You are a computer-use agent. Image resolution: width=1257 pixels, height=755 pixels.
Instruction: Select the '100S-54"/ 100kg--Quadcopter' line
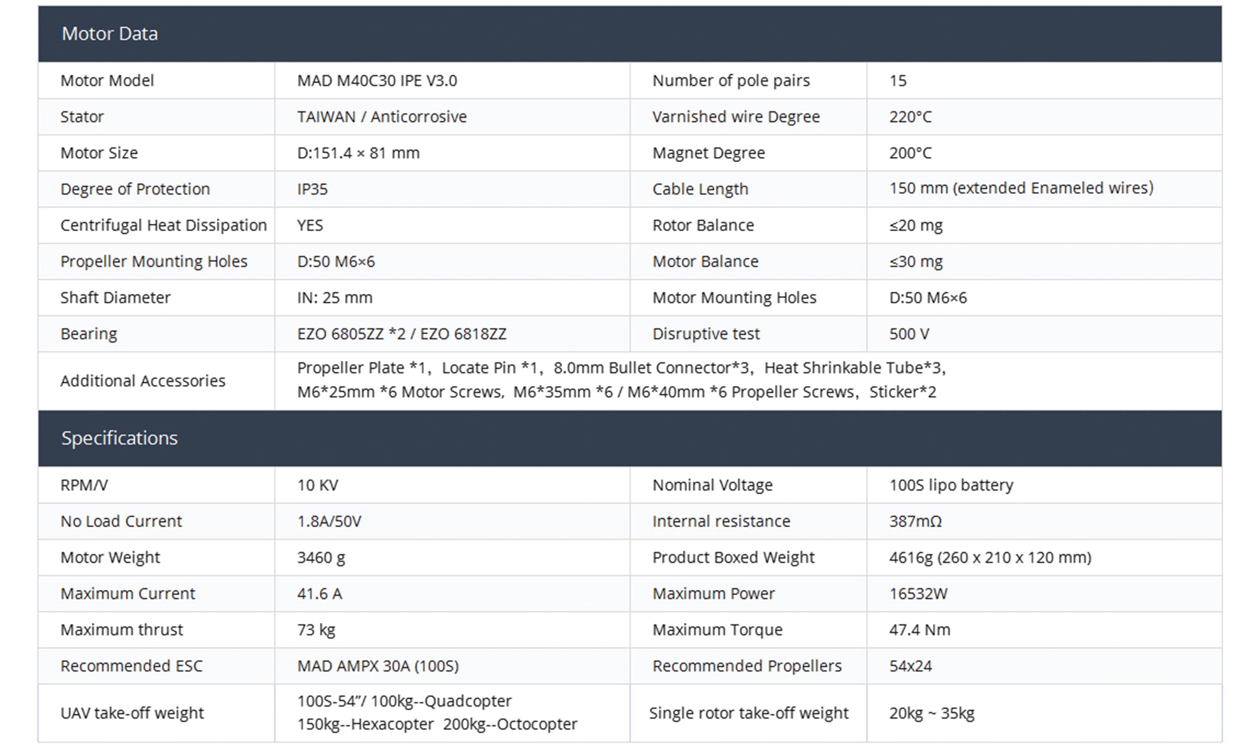[x=404, y=701]
